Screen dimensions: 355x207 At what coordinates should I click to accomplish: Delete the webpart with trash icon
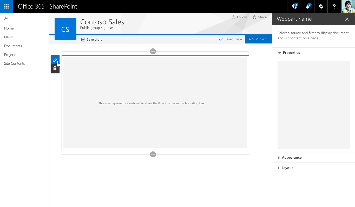click(55, 69)
